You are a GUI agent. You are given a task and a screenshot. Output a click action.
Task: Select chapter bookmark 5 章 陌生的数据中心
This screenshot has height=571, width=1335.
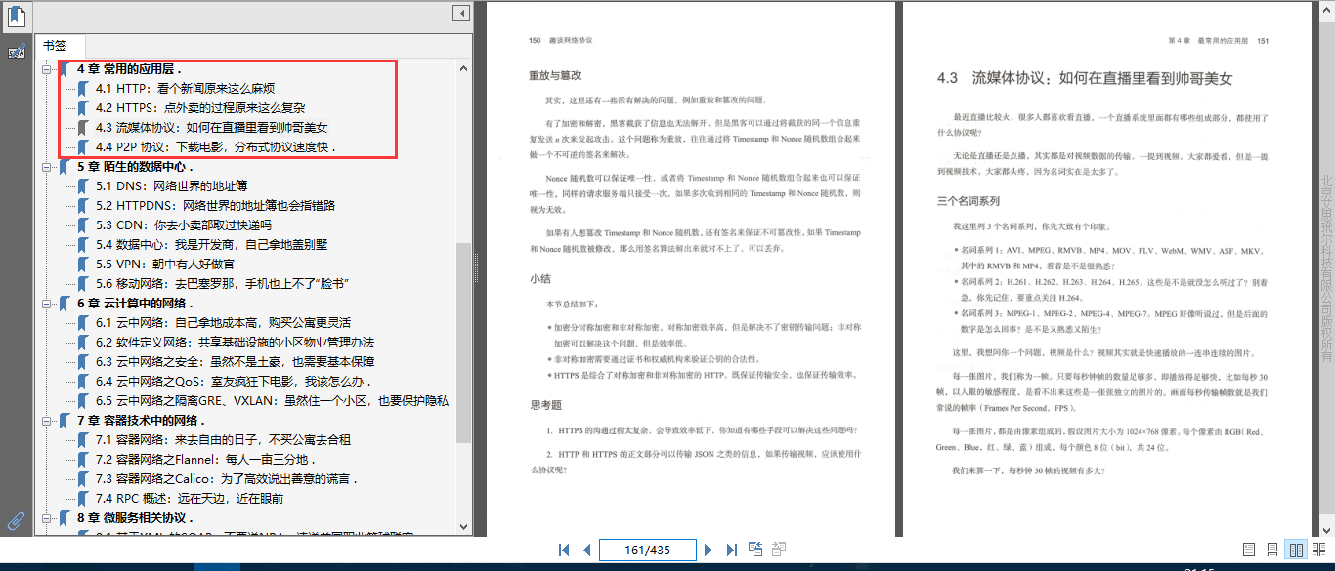(x=135, y=167)
